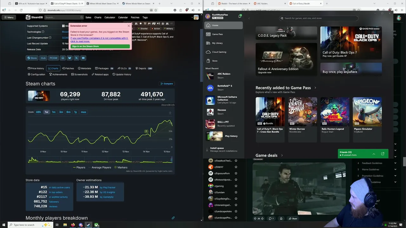The width and height of the screenshot is (406, 228).
Task: Switch to the Packages tab
Action: (104, 68)
